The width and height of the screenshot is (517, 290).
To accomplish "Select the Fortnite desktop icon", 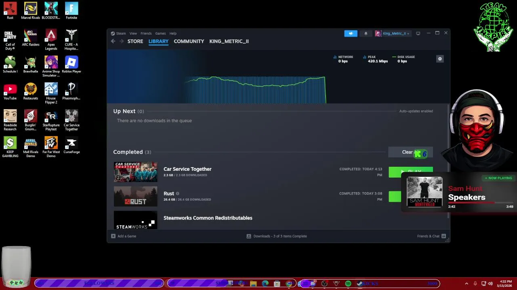I will click(71, 11).
